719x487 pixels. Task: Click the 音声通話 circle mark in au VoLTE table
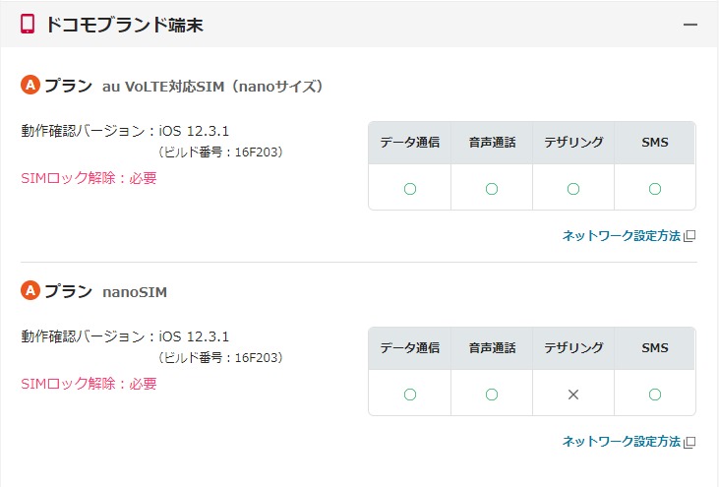(492, 189)
